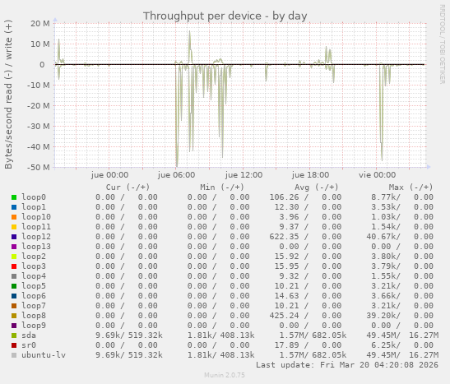Click the jue 00:00 time axis label
450x384 pixels.
(x=109, y=175)
